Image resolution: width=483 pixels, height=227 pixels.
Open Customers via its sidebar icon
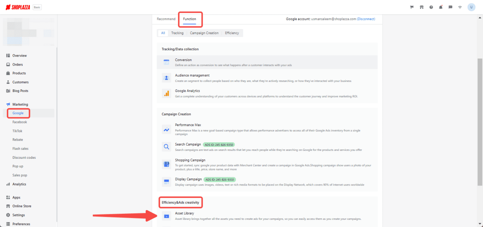[8, 82]
